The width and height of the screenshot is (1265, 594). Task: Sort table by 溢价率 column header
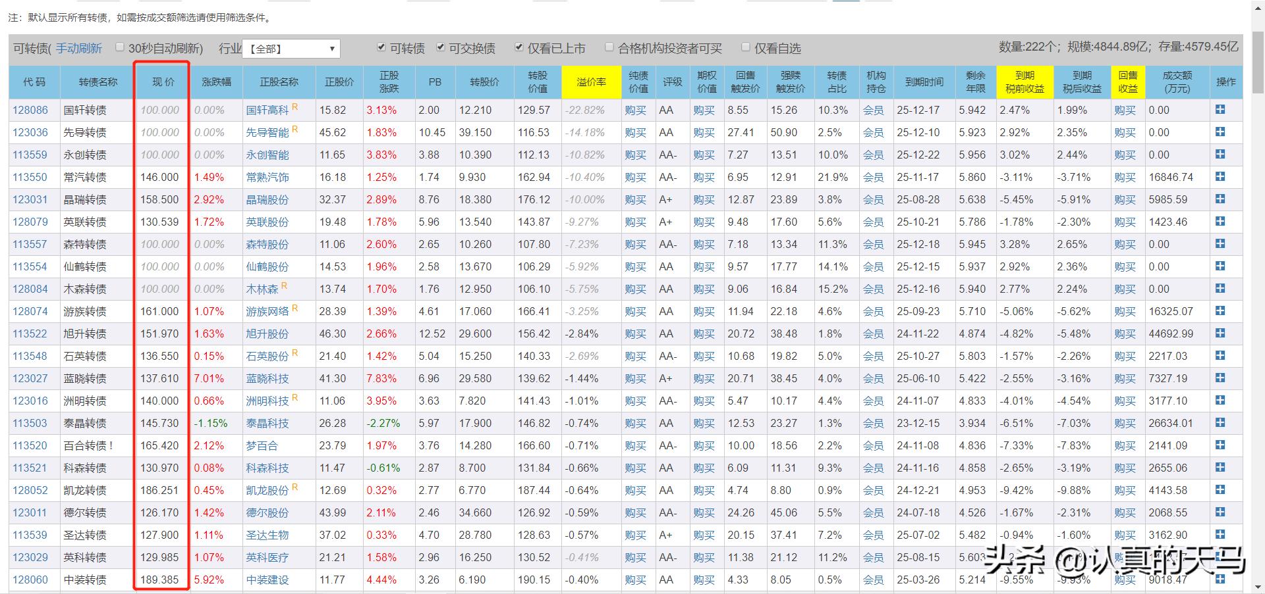(590, 82)
